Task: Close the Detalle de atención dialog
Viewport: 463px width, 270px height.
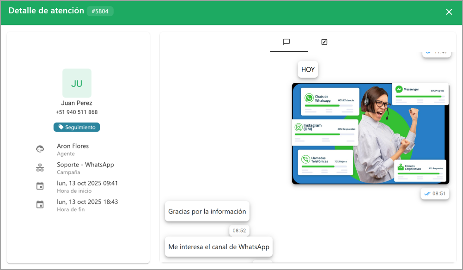Action: tap(449, 12)
